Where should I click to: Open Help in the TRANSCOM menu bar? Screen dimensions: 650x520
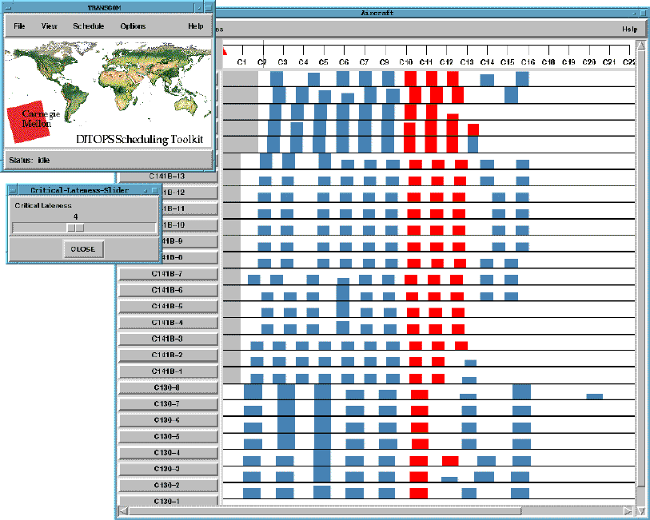point(195,26)
